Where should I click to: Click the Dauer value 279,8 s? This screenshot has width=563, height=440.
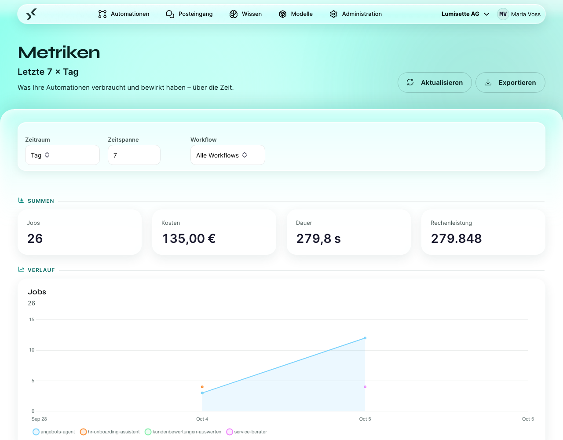[x=318, y=238]
